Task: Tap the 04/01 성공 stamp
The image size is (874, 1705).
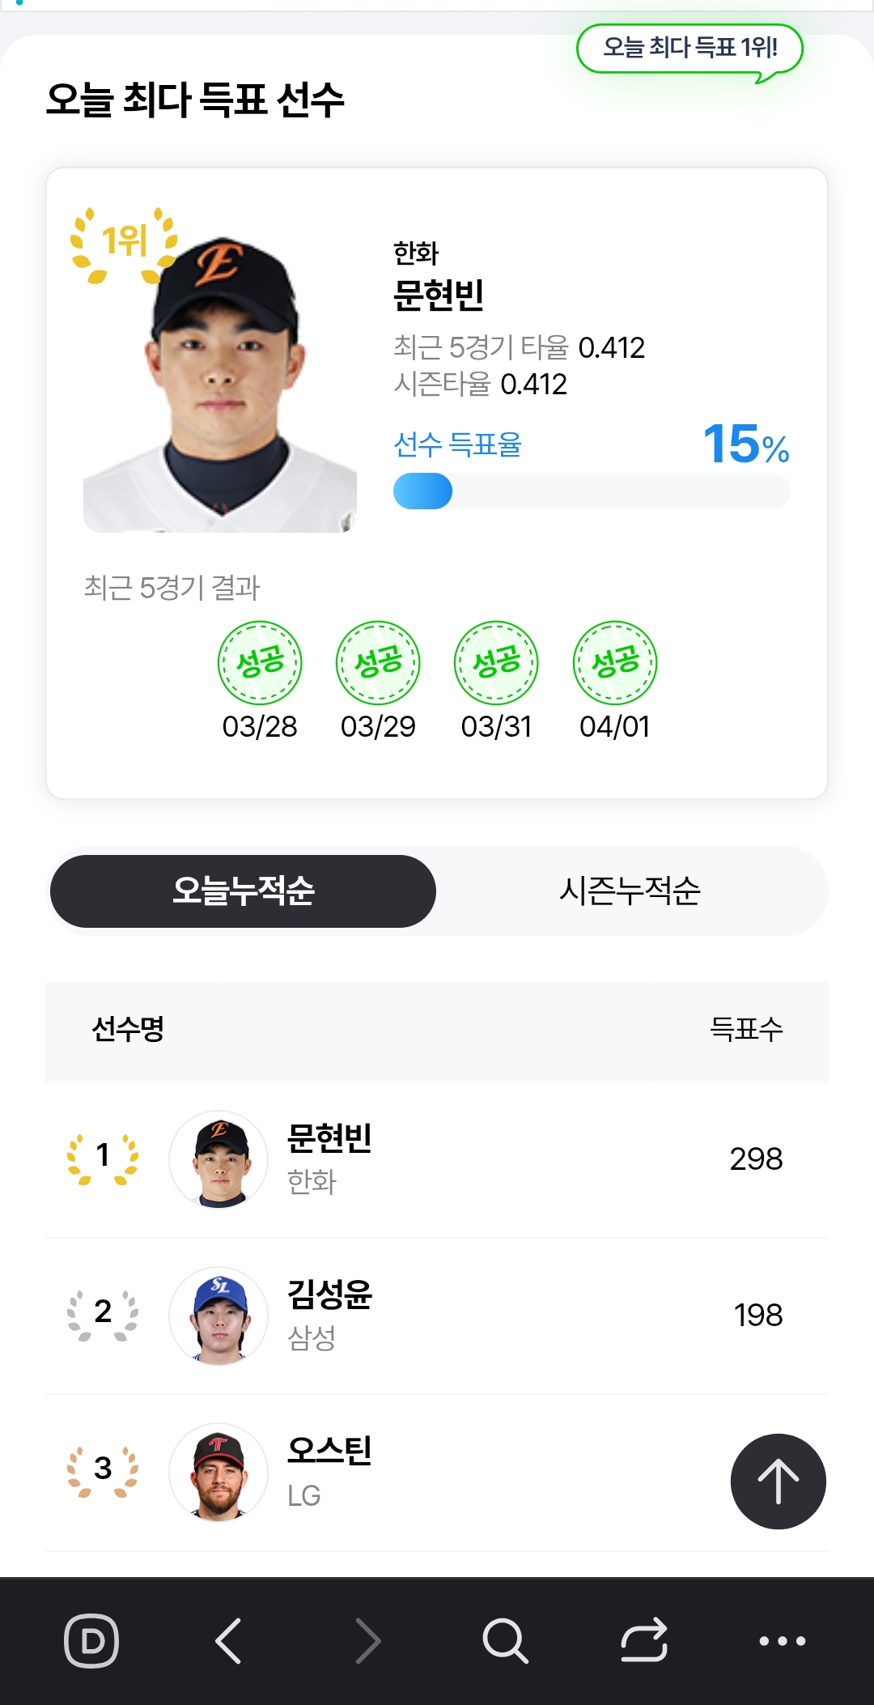Action: pyautogui.click(x=615, y=663)
